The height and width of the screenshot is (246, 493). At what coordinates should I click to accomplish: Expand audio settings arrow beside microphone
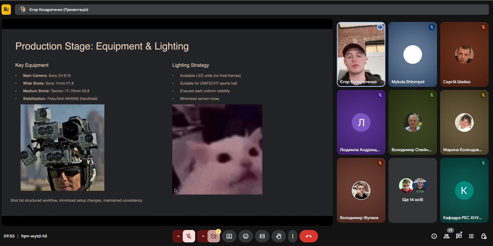178,236
